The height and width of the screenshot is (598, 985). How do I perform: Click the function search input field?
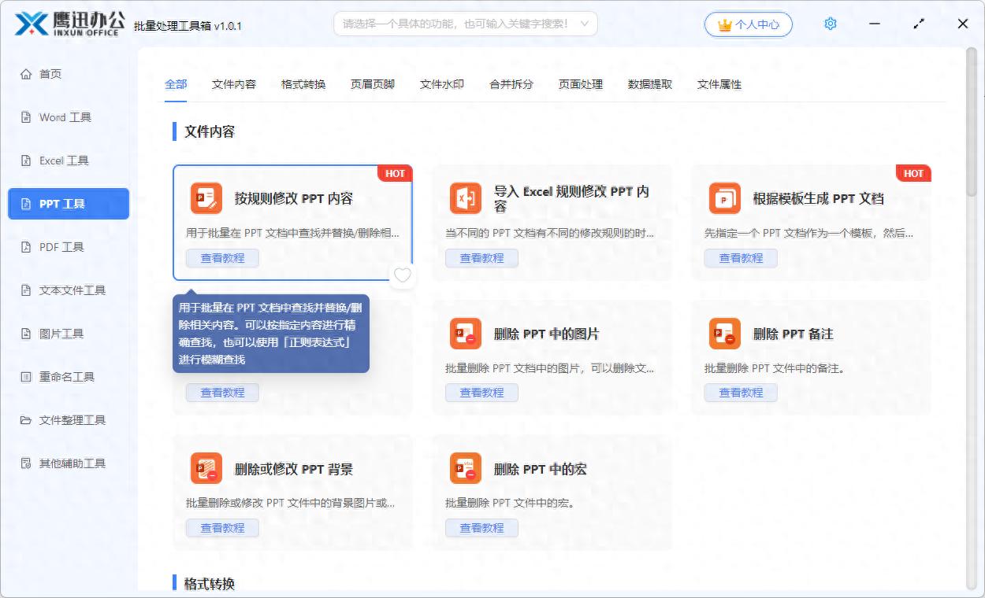[x=455, y=24]
